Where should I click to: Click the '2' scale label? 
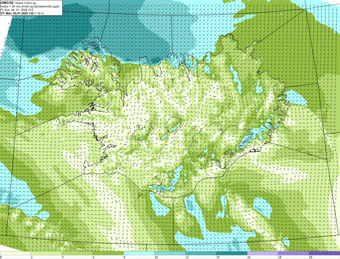pyautogui.click(x=32, y=257)
